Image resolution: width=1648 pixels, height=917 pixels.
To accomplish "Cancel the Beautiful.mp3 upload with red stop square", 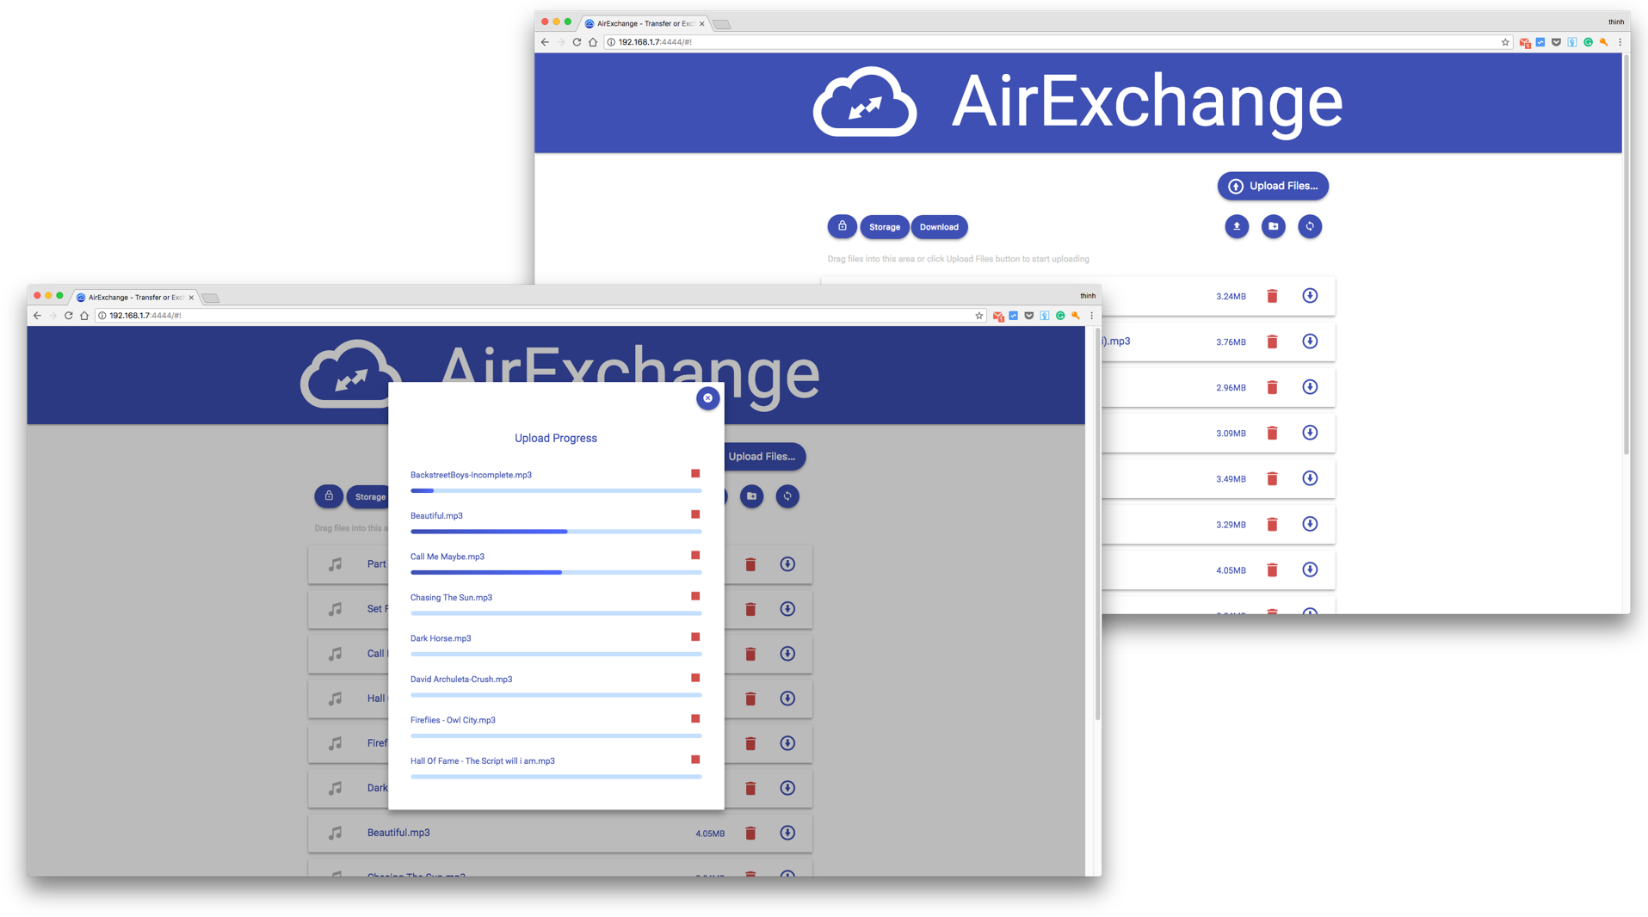I will pyautogui.click(x=694, y=514).
